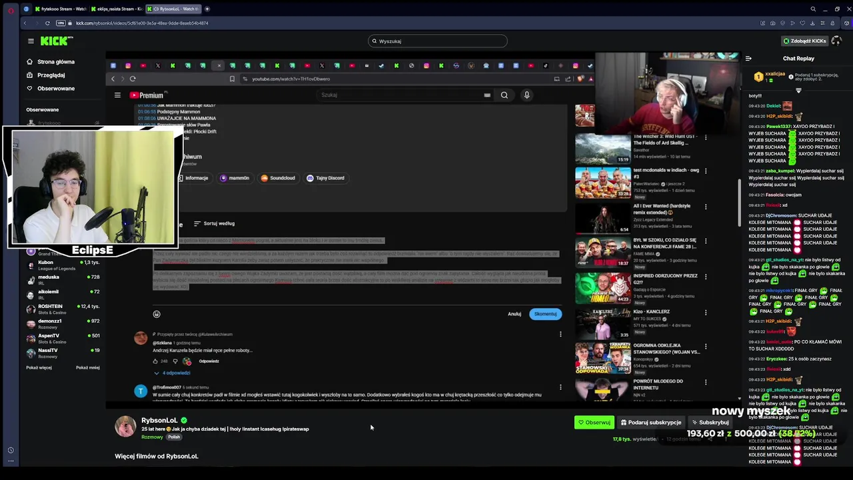Open Obserwowane in Kick sidebar

click(51, 88)
